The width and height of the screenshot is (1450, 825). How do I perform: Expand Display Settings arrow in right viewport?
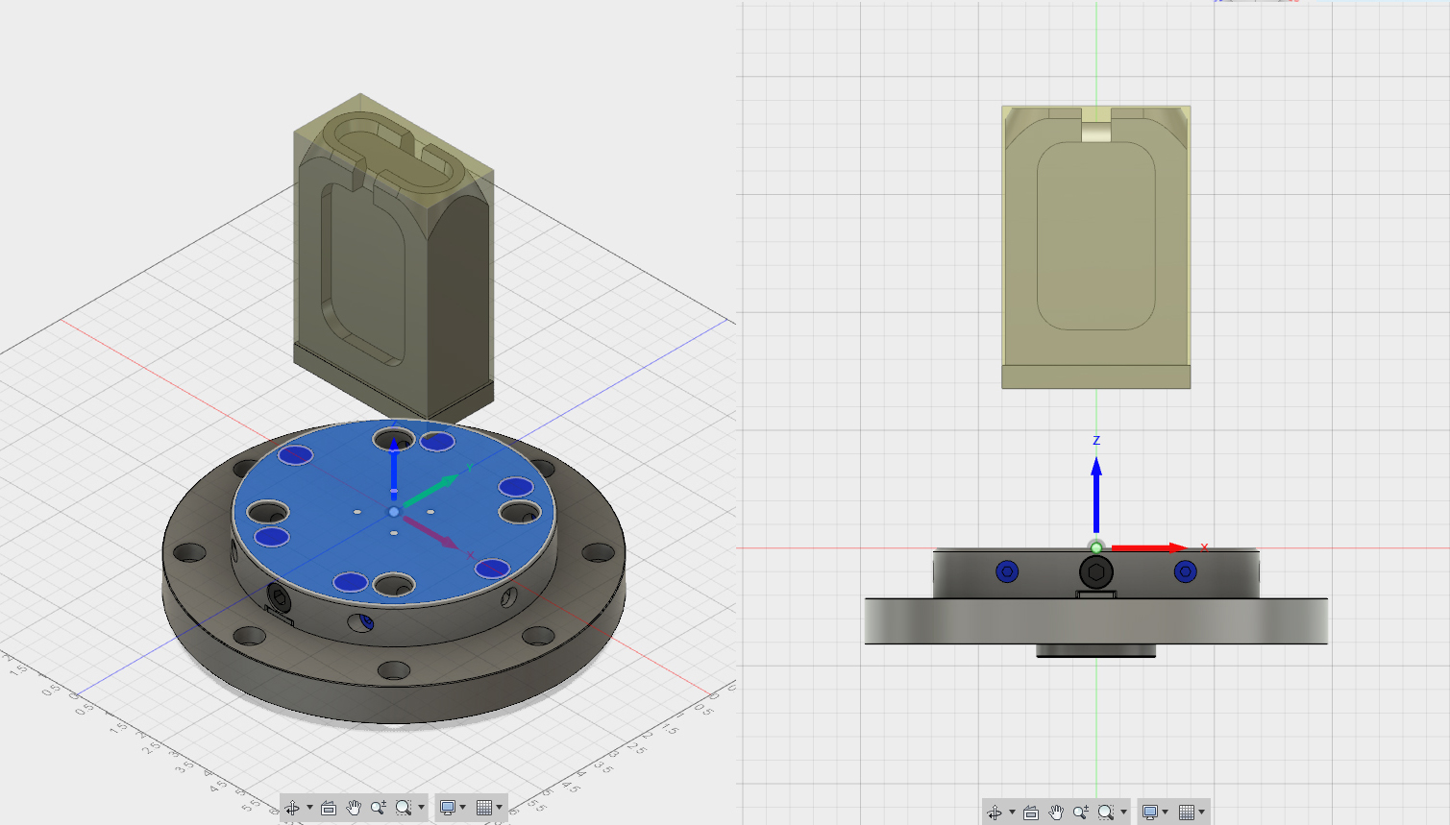(1166, 813)
